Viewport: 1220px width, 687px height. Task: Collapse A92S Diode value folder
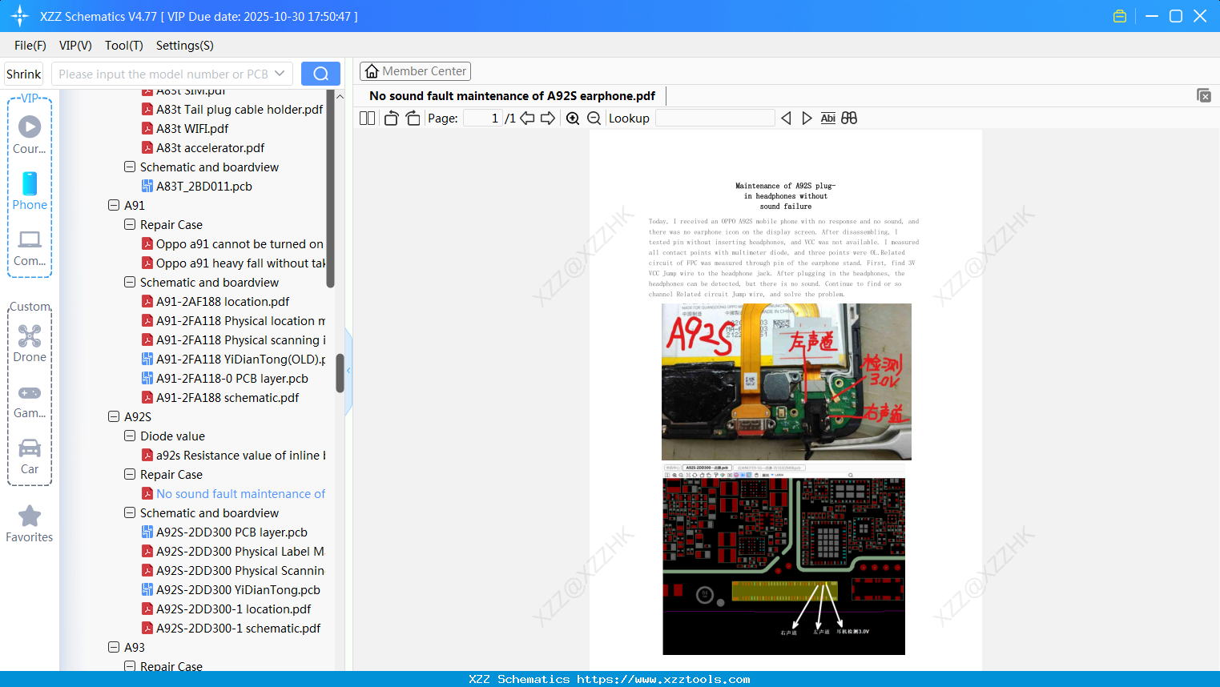130,436
